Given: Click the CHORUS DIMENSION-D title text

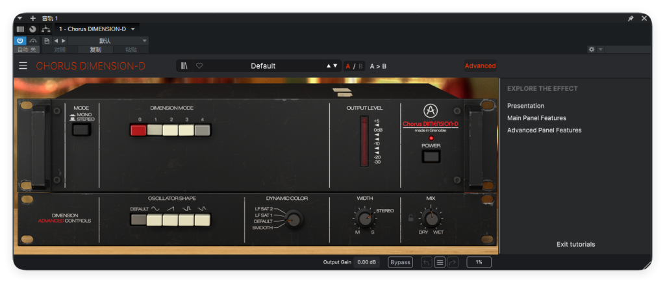Looking at the screenshot, I should (90, 66).
